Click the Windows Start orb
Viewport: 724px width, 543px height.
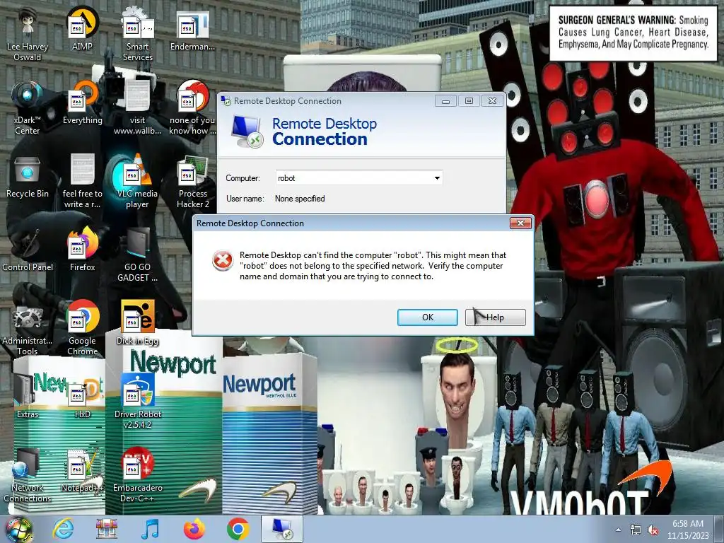(x=18, y=529)
